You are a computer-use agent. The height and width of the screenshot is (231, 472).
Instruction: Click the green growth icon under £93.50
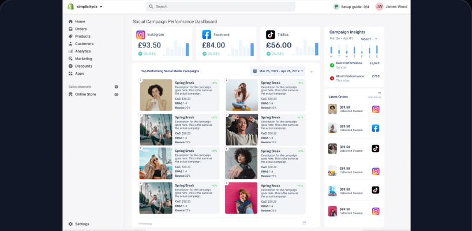pos(140,54)
